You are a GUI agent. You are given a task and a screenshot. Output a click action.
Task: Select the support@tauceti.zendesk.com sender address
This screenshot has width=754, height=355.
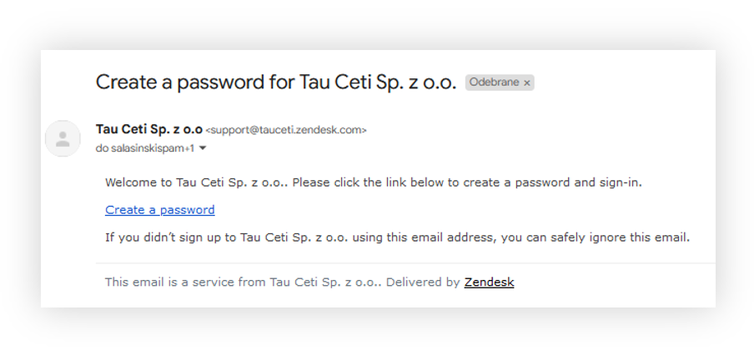tap(286, 130)
